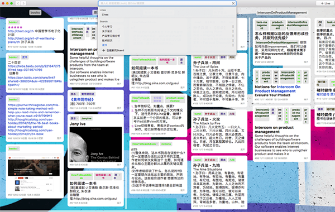Click the books column header
335x212 pixels.
(x=35, y=12)
